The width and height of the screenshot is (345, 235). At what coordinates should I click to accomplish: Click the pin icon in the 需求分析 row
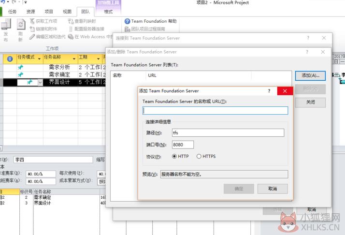pos(20,67)
